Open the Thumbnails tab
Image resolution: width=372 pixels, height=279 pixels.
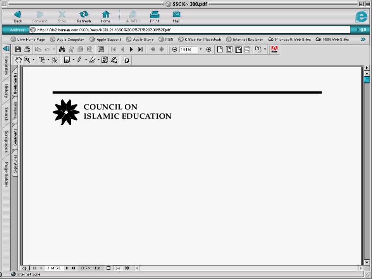(15, 110)
